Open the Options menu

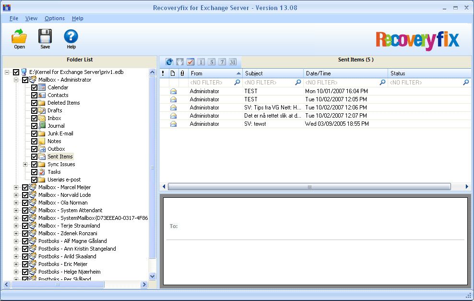pyautogui.click(x=55, y=18)
